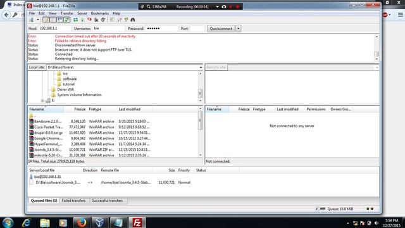Open the Site Manager icon

pyautogui.click(x=32, y=20)
